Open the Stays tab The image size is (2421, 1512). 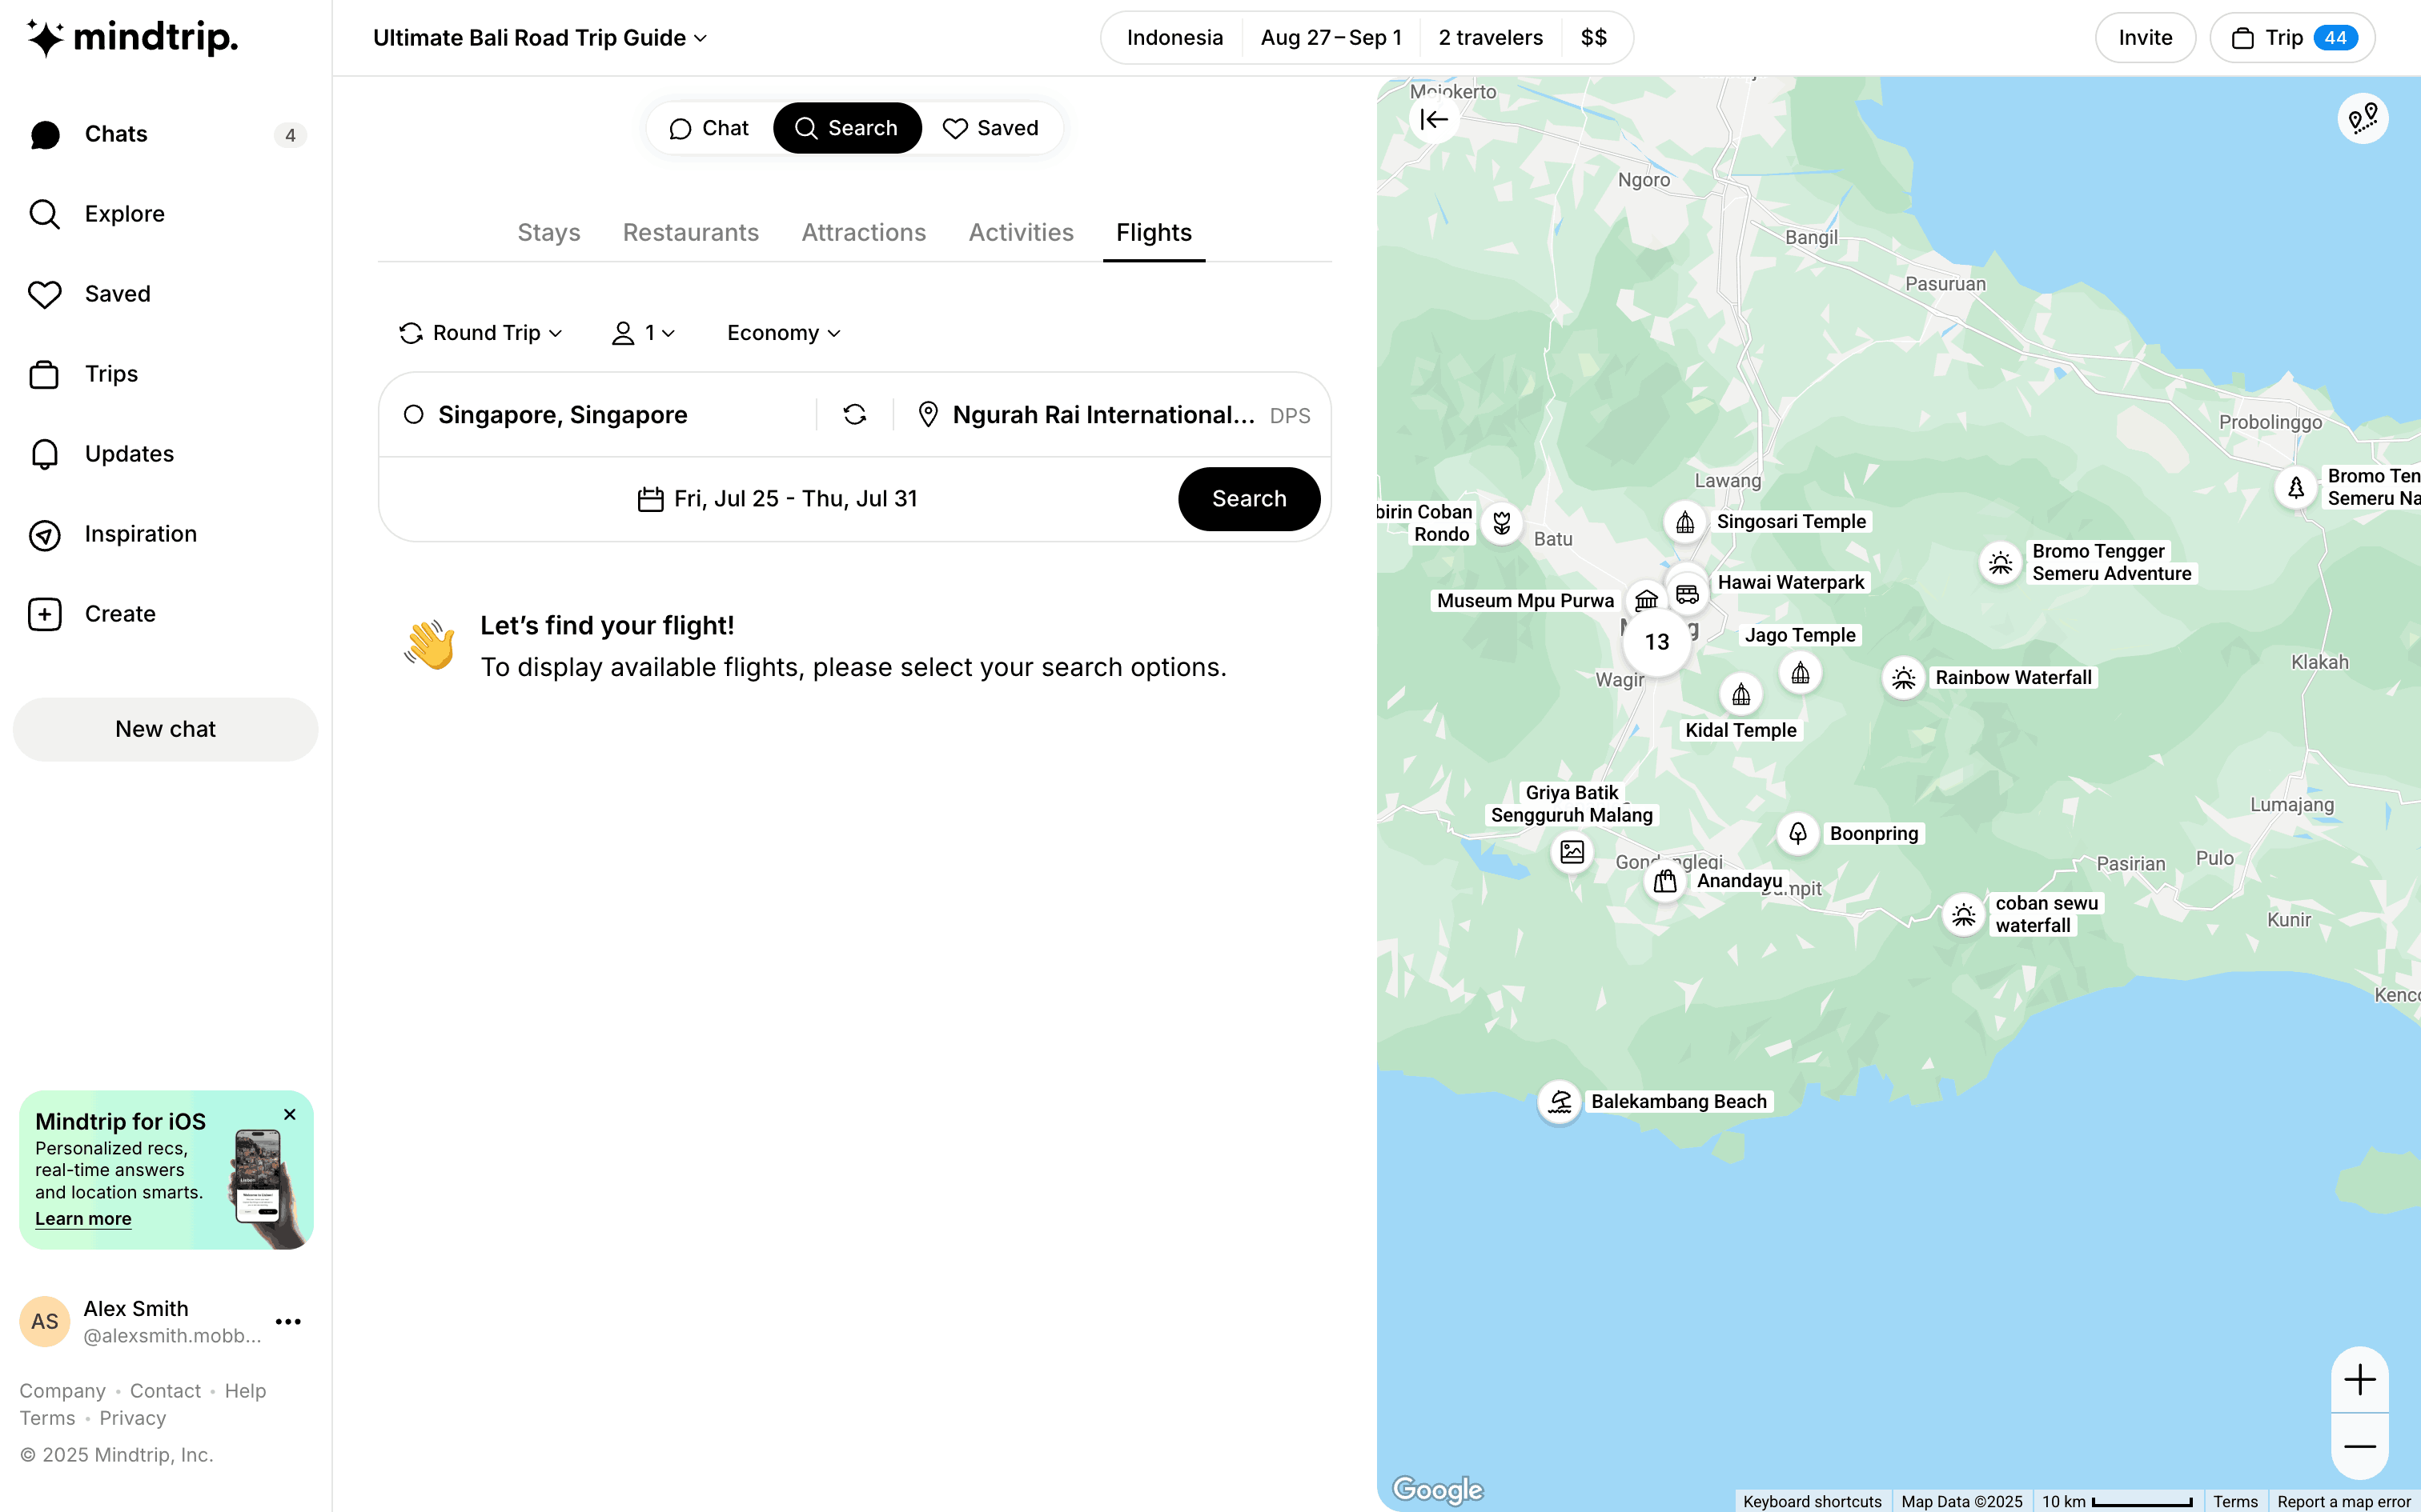click(548, 233)
